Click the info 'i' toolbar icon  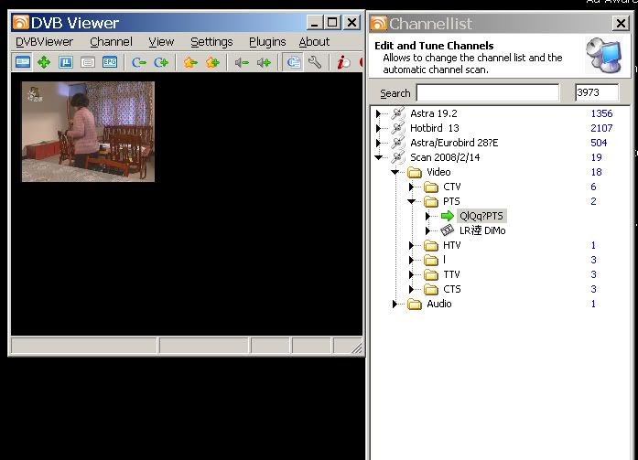click(x=343, y=62)
